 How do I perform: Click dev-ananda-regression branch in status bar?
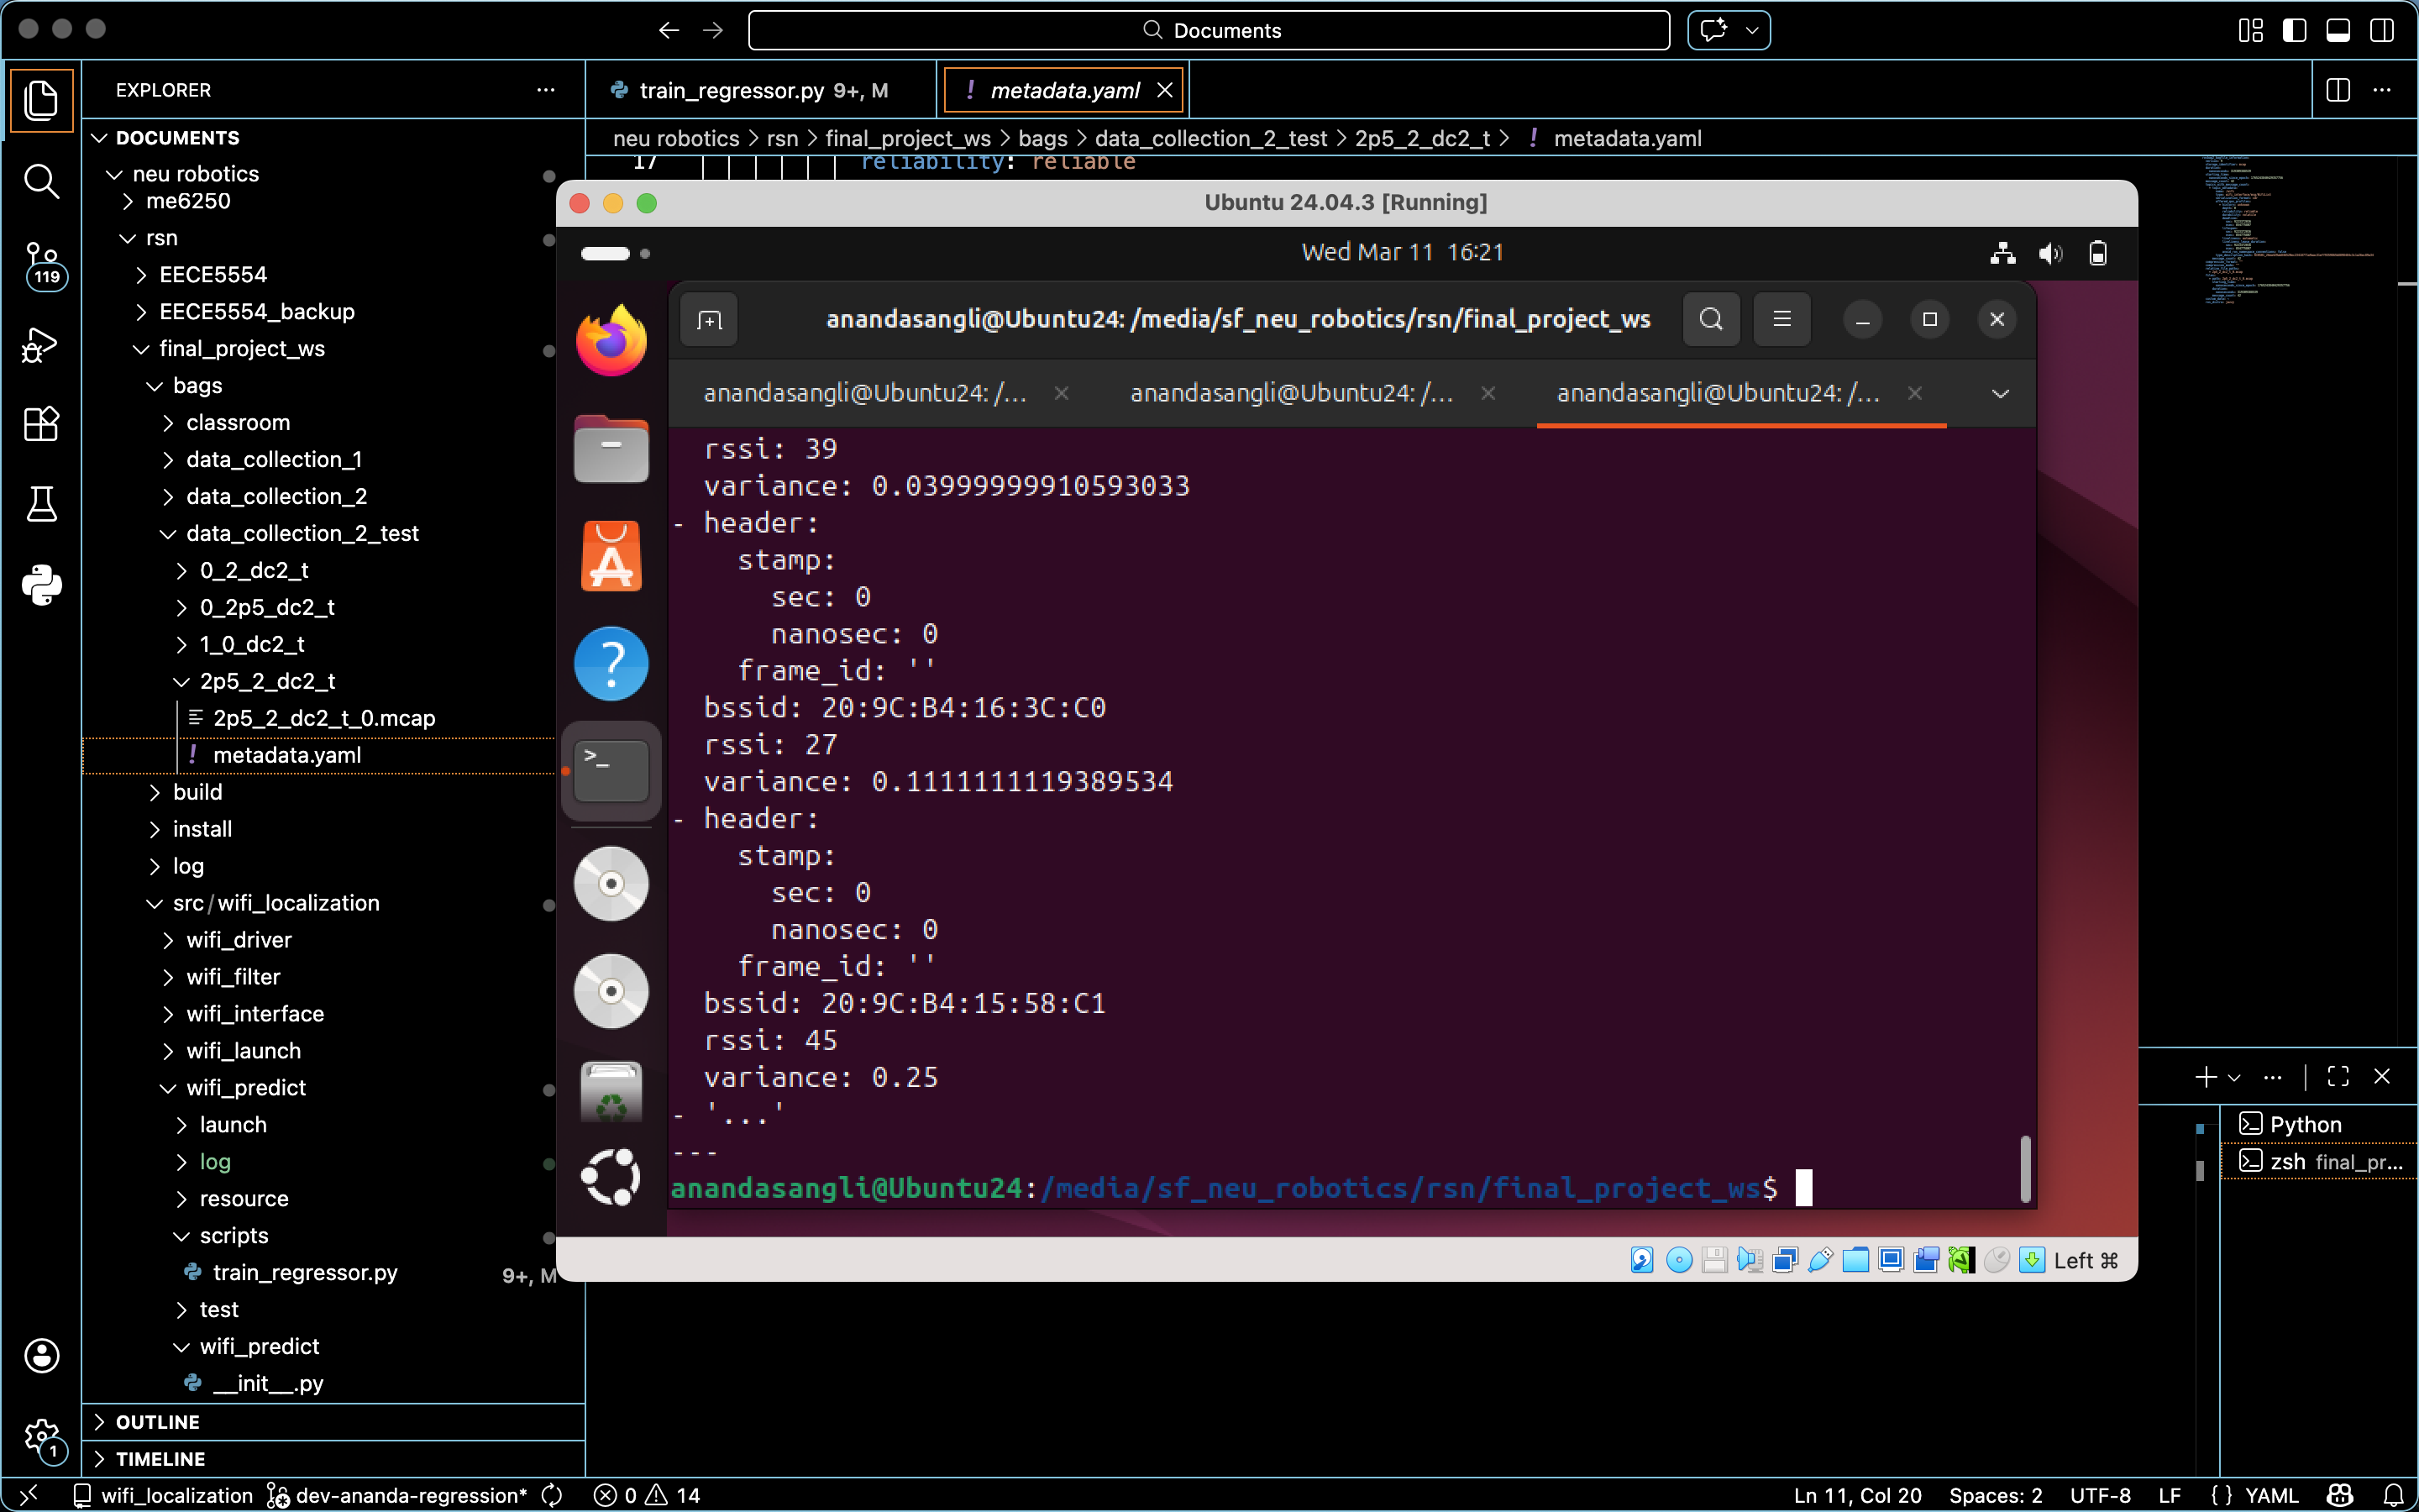(410, 1495)
